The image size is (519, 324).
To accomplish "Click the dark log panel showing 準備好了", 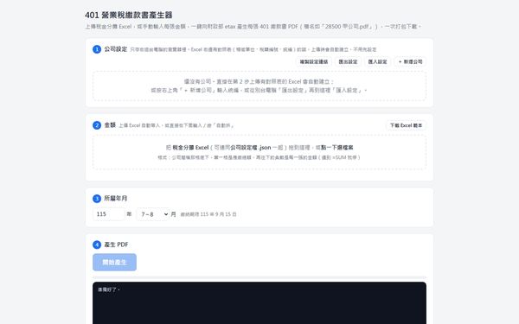I will pyautogui.click(x=259, y=303).
